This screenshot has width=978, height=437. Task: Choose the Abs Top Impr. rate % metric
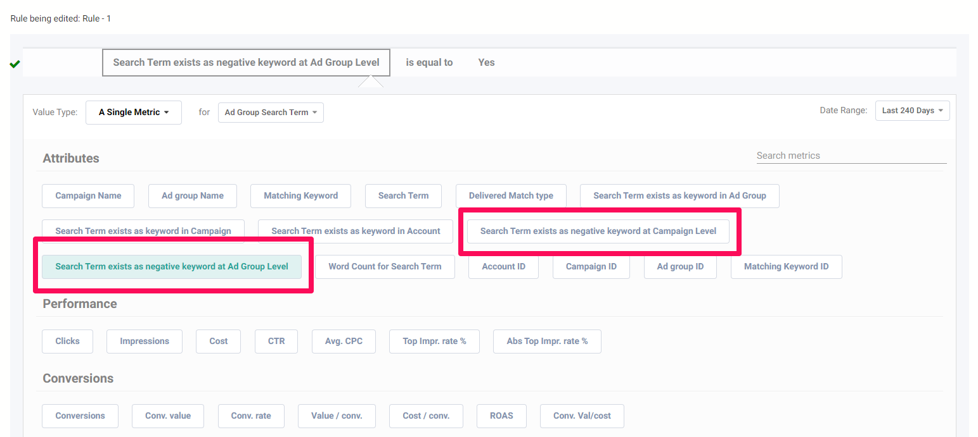point(547,342)
